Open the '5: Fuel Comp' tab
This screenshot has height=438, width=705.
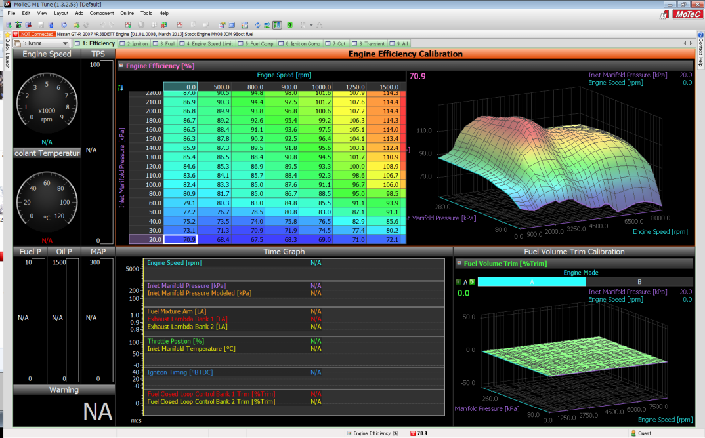(x=256, y=43)
